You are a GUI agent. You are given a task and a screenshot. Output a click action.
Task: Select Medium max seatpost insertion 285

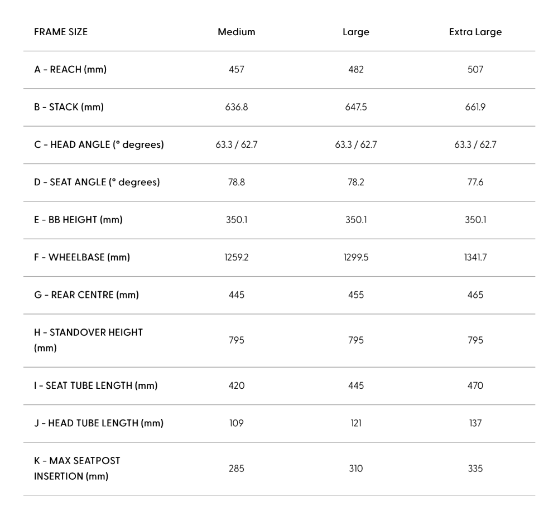point(237,469)
